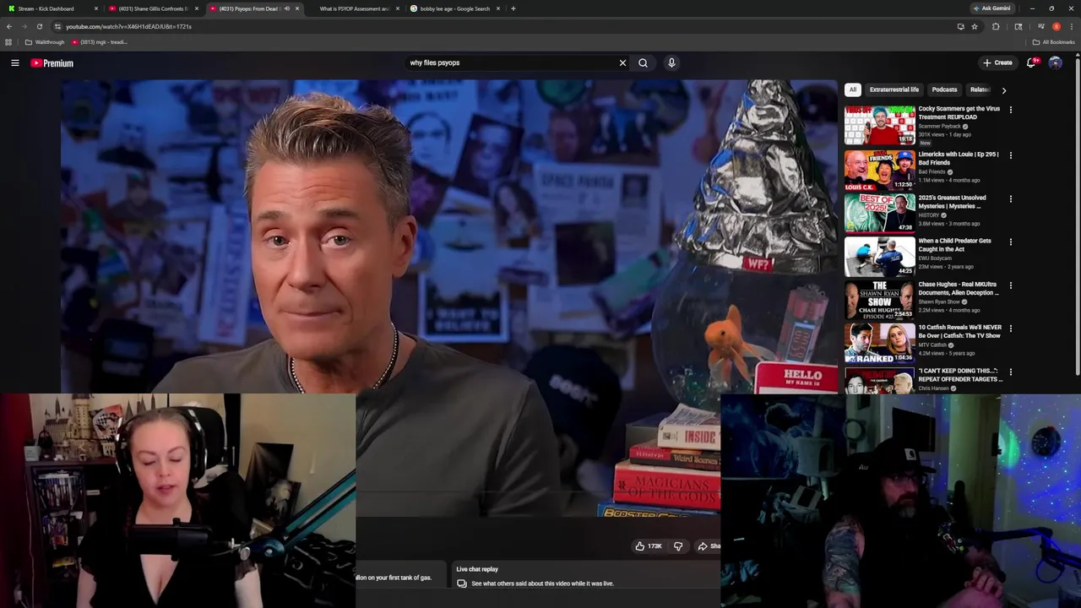Select the 'Podcasts' filter chip
Viewport: 1081px width, 608px height.
pos(944,90)
